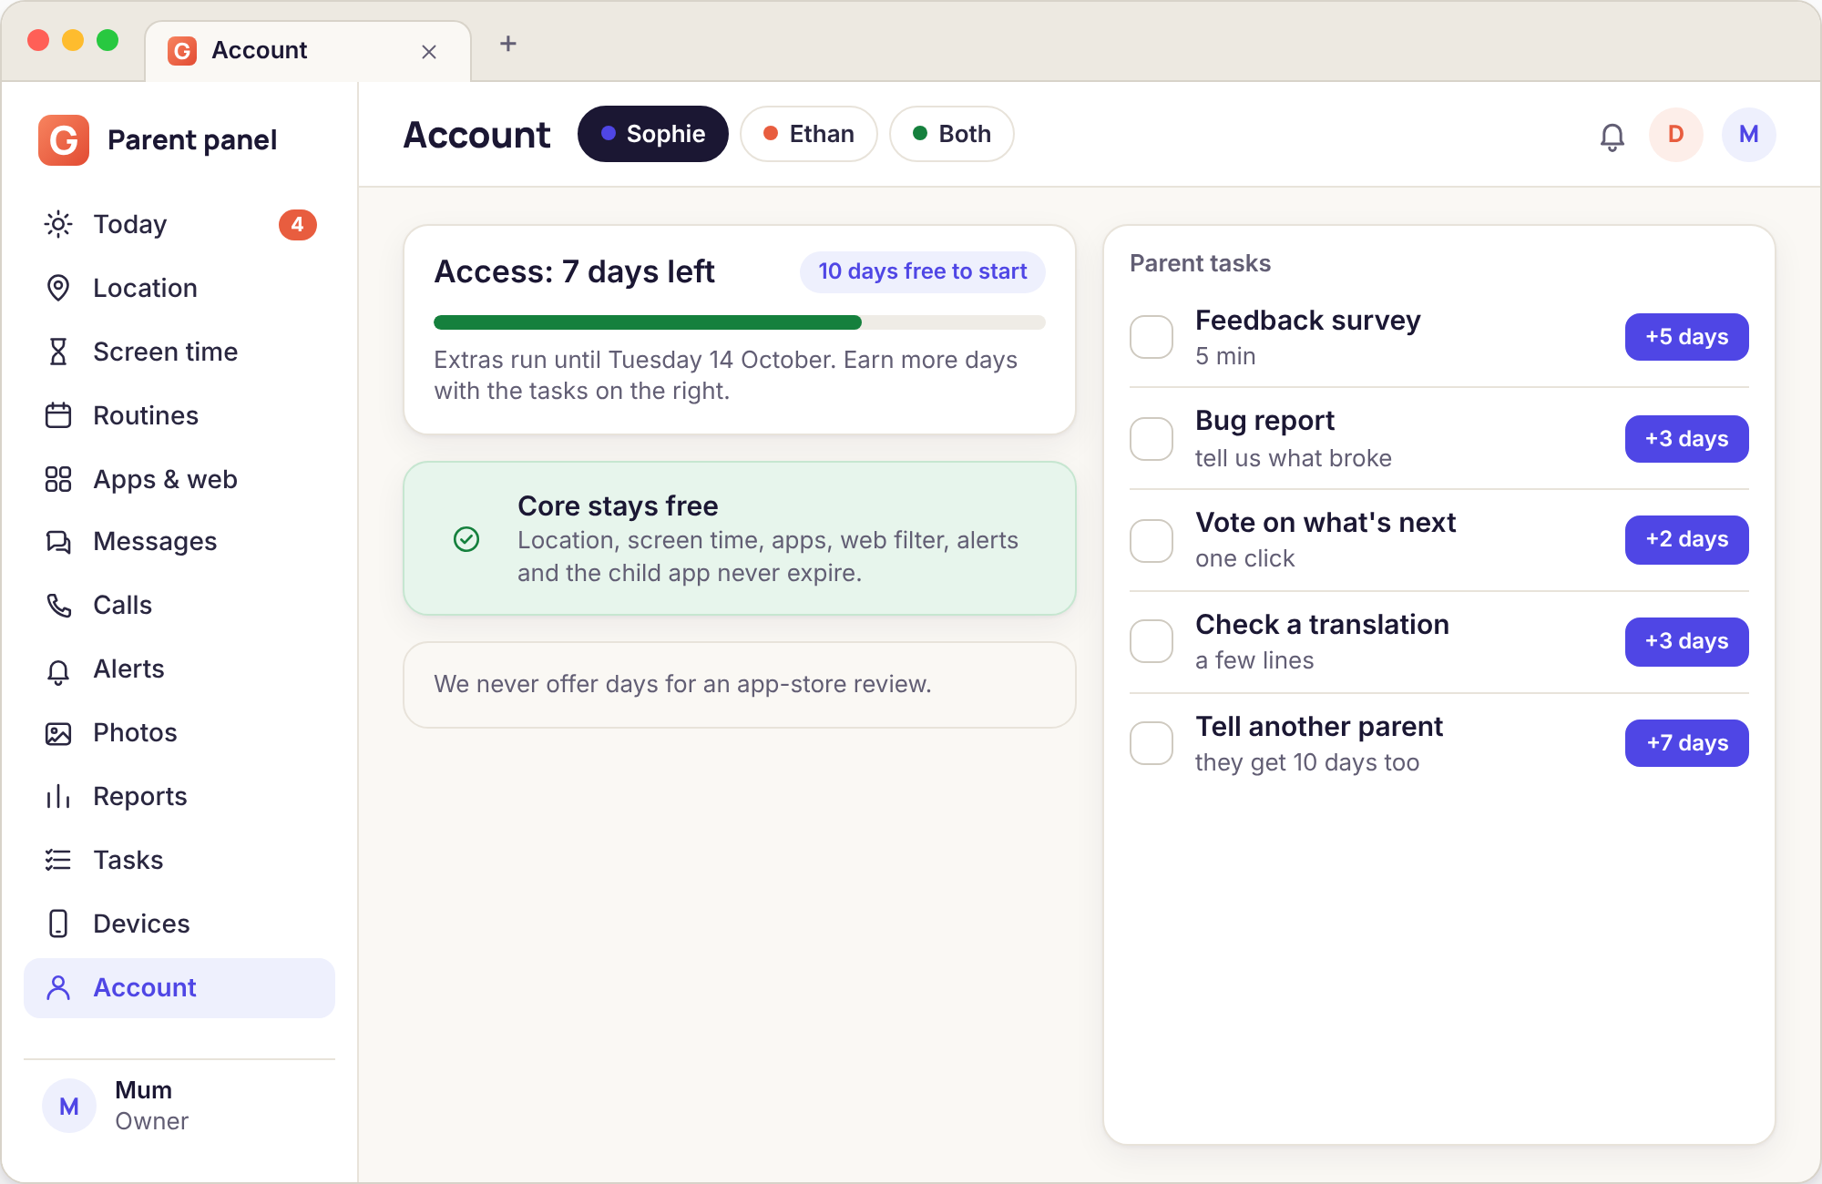Open the Today sun icon
This screenshot has width=1822, height=1184.
(x=58, y=224)
